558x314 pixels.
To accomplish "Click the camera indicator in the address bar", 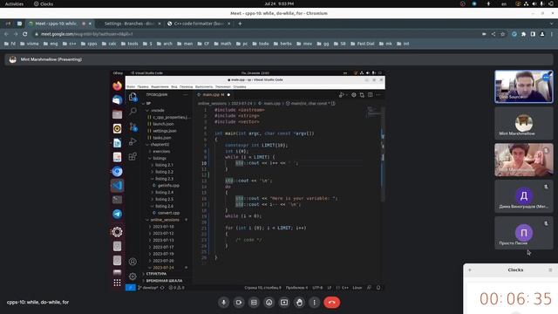I will pyautogui.click(x=484, y=34).
